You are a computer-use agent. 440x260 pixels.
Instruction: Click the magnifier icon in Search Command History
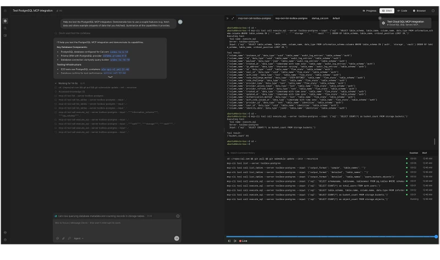pyautogui.click(x=228, y=153)
